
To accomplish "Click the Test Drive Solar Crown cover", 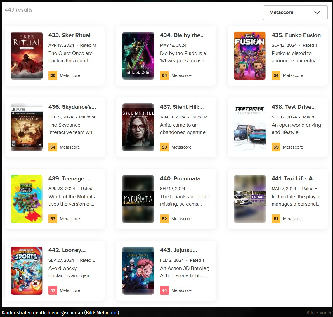I will [249, 127].
